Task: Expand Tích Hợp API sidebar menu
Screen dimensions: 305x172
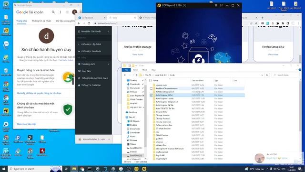Action: coord(93,64)
